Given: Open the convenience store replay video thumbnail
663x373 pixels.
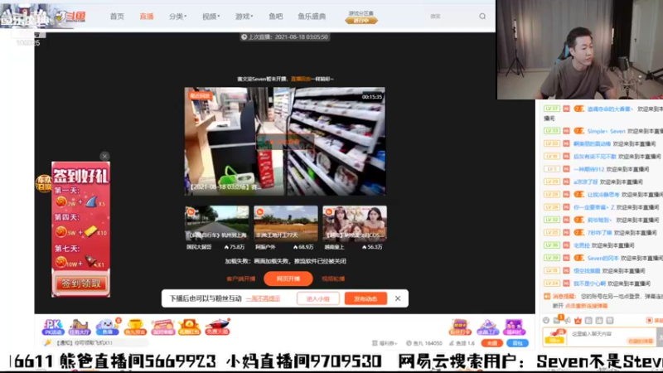Looking at the screenshot, I should [x=285, y=141].
